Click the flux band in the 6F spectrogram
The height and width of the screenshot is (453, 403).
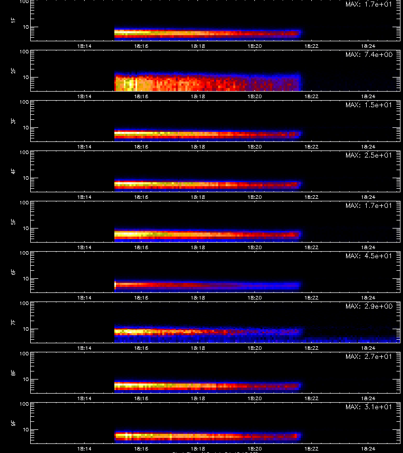tap(208, 286)
